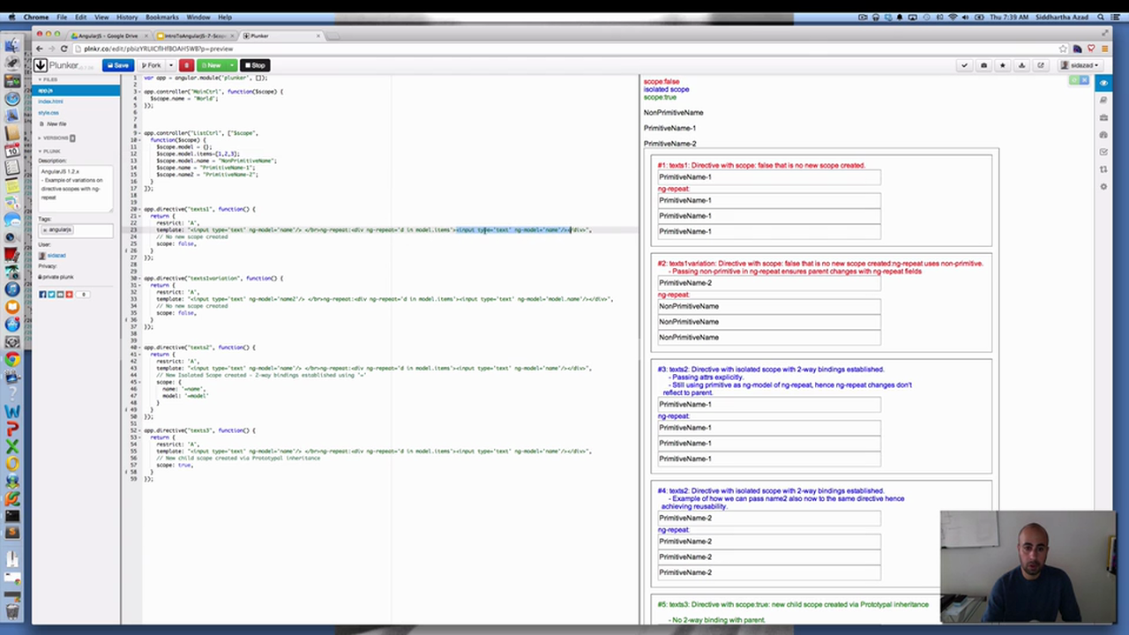Click the Tags input field

coord(75,230)
